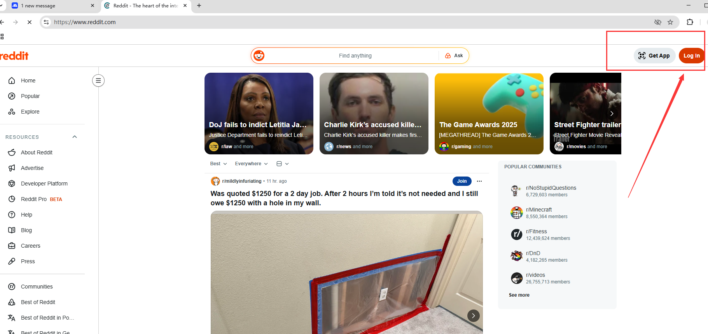
Task: Open The Game Awards 2025 card
Action: point(489,114)
